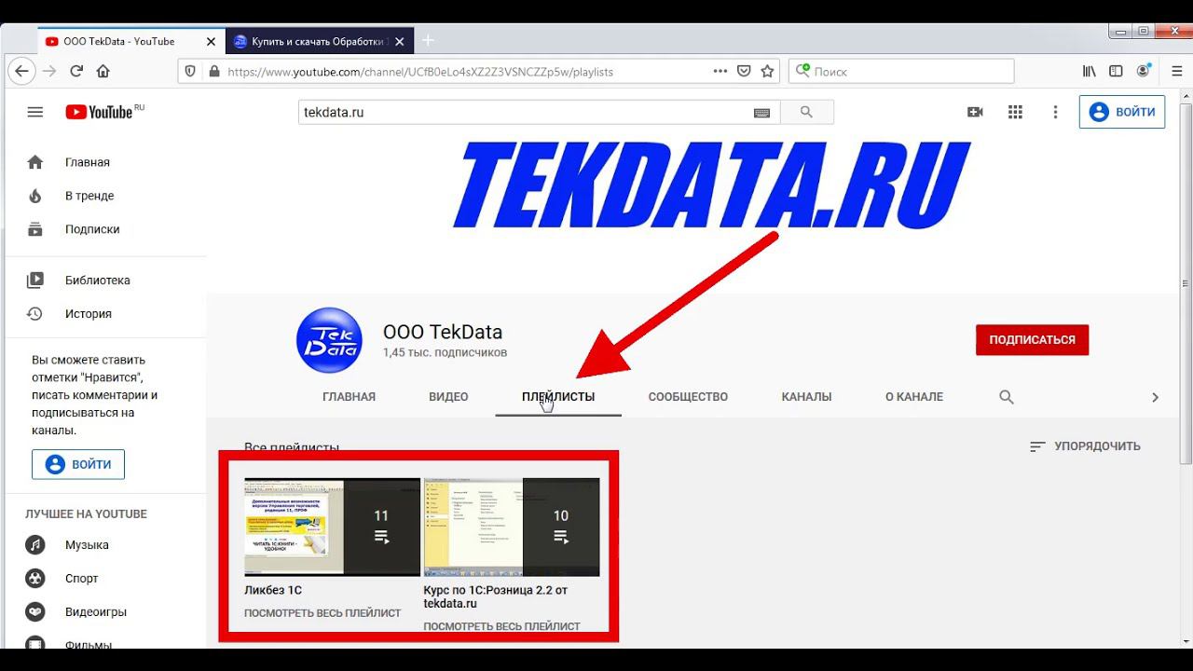
Task: Click the padlock site info icon
Action: pyautogui.click(x=214, y=71)
